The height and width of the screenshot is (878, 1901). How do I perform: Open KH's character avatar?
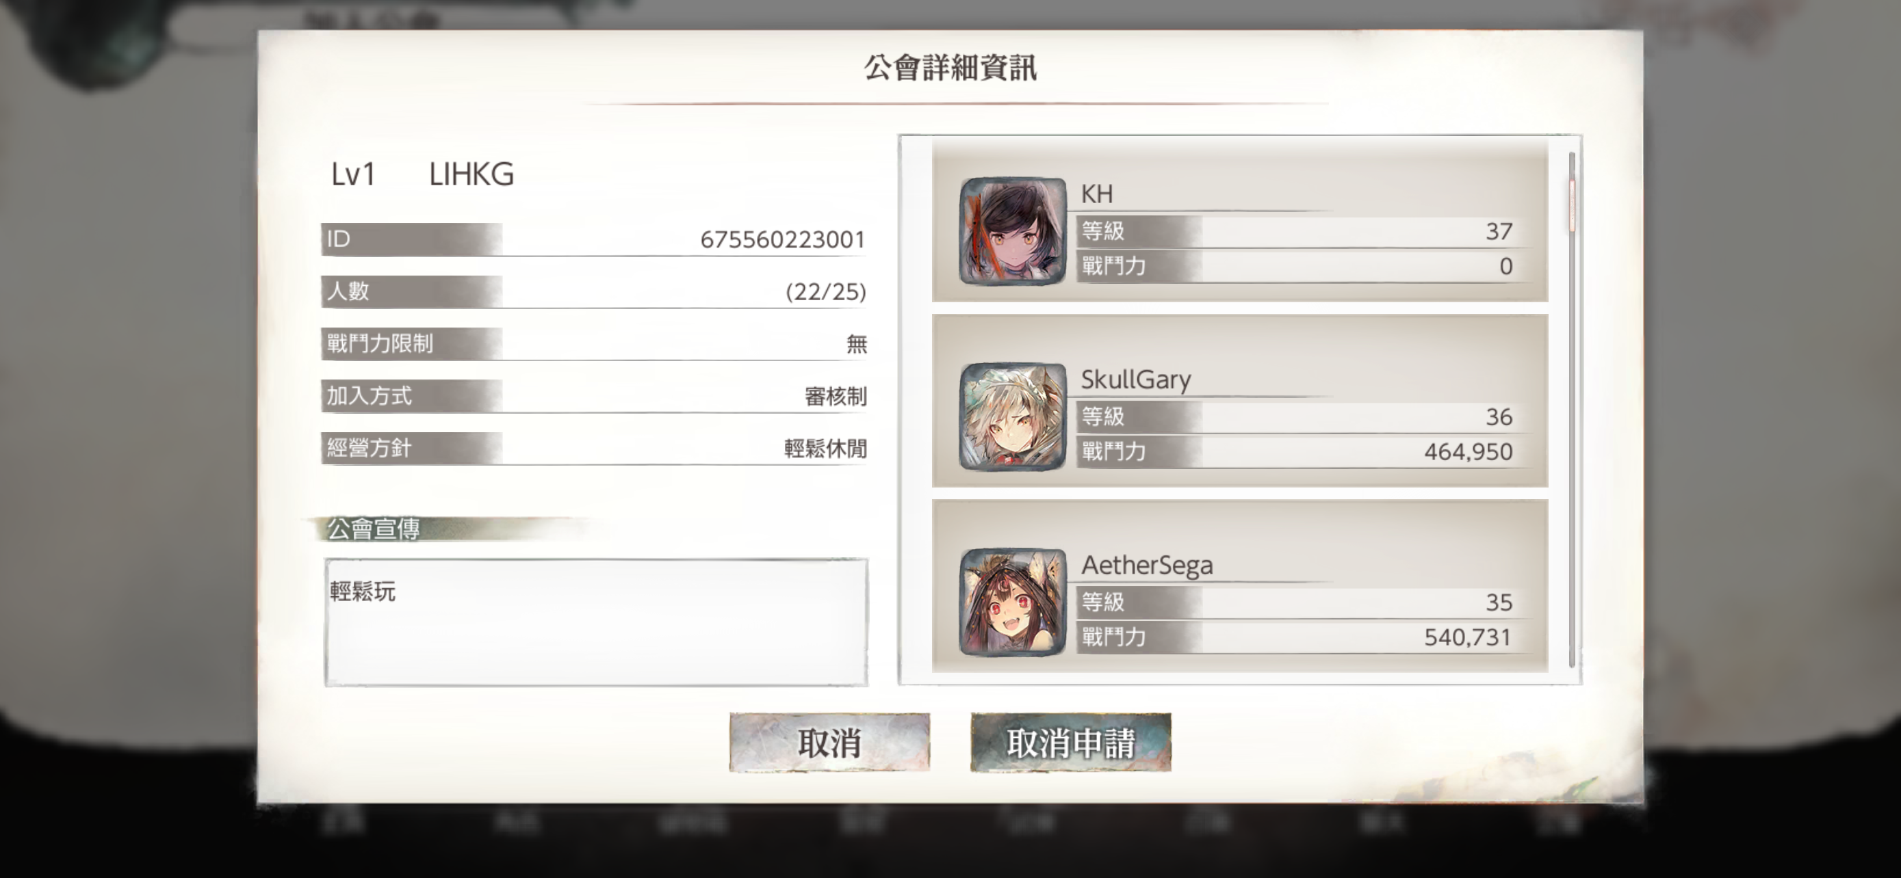1013,230
